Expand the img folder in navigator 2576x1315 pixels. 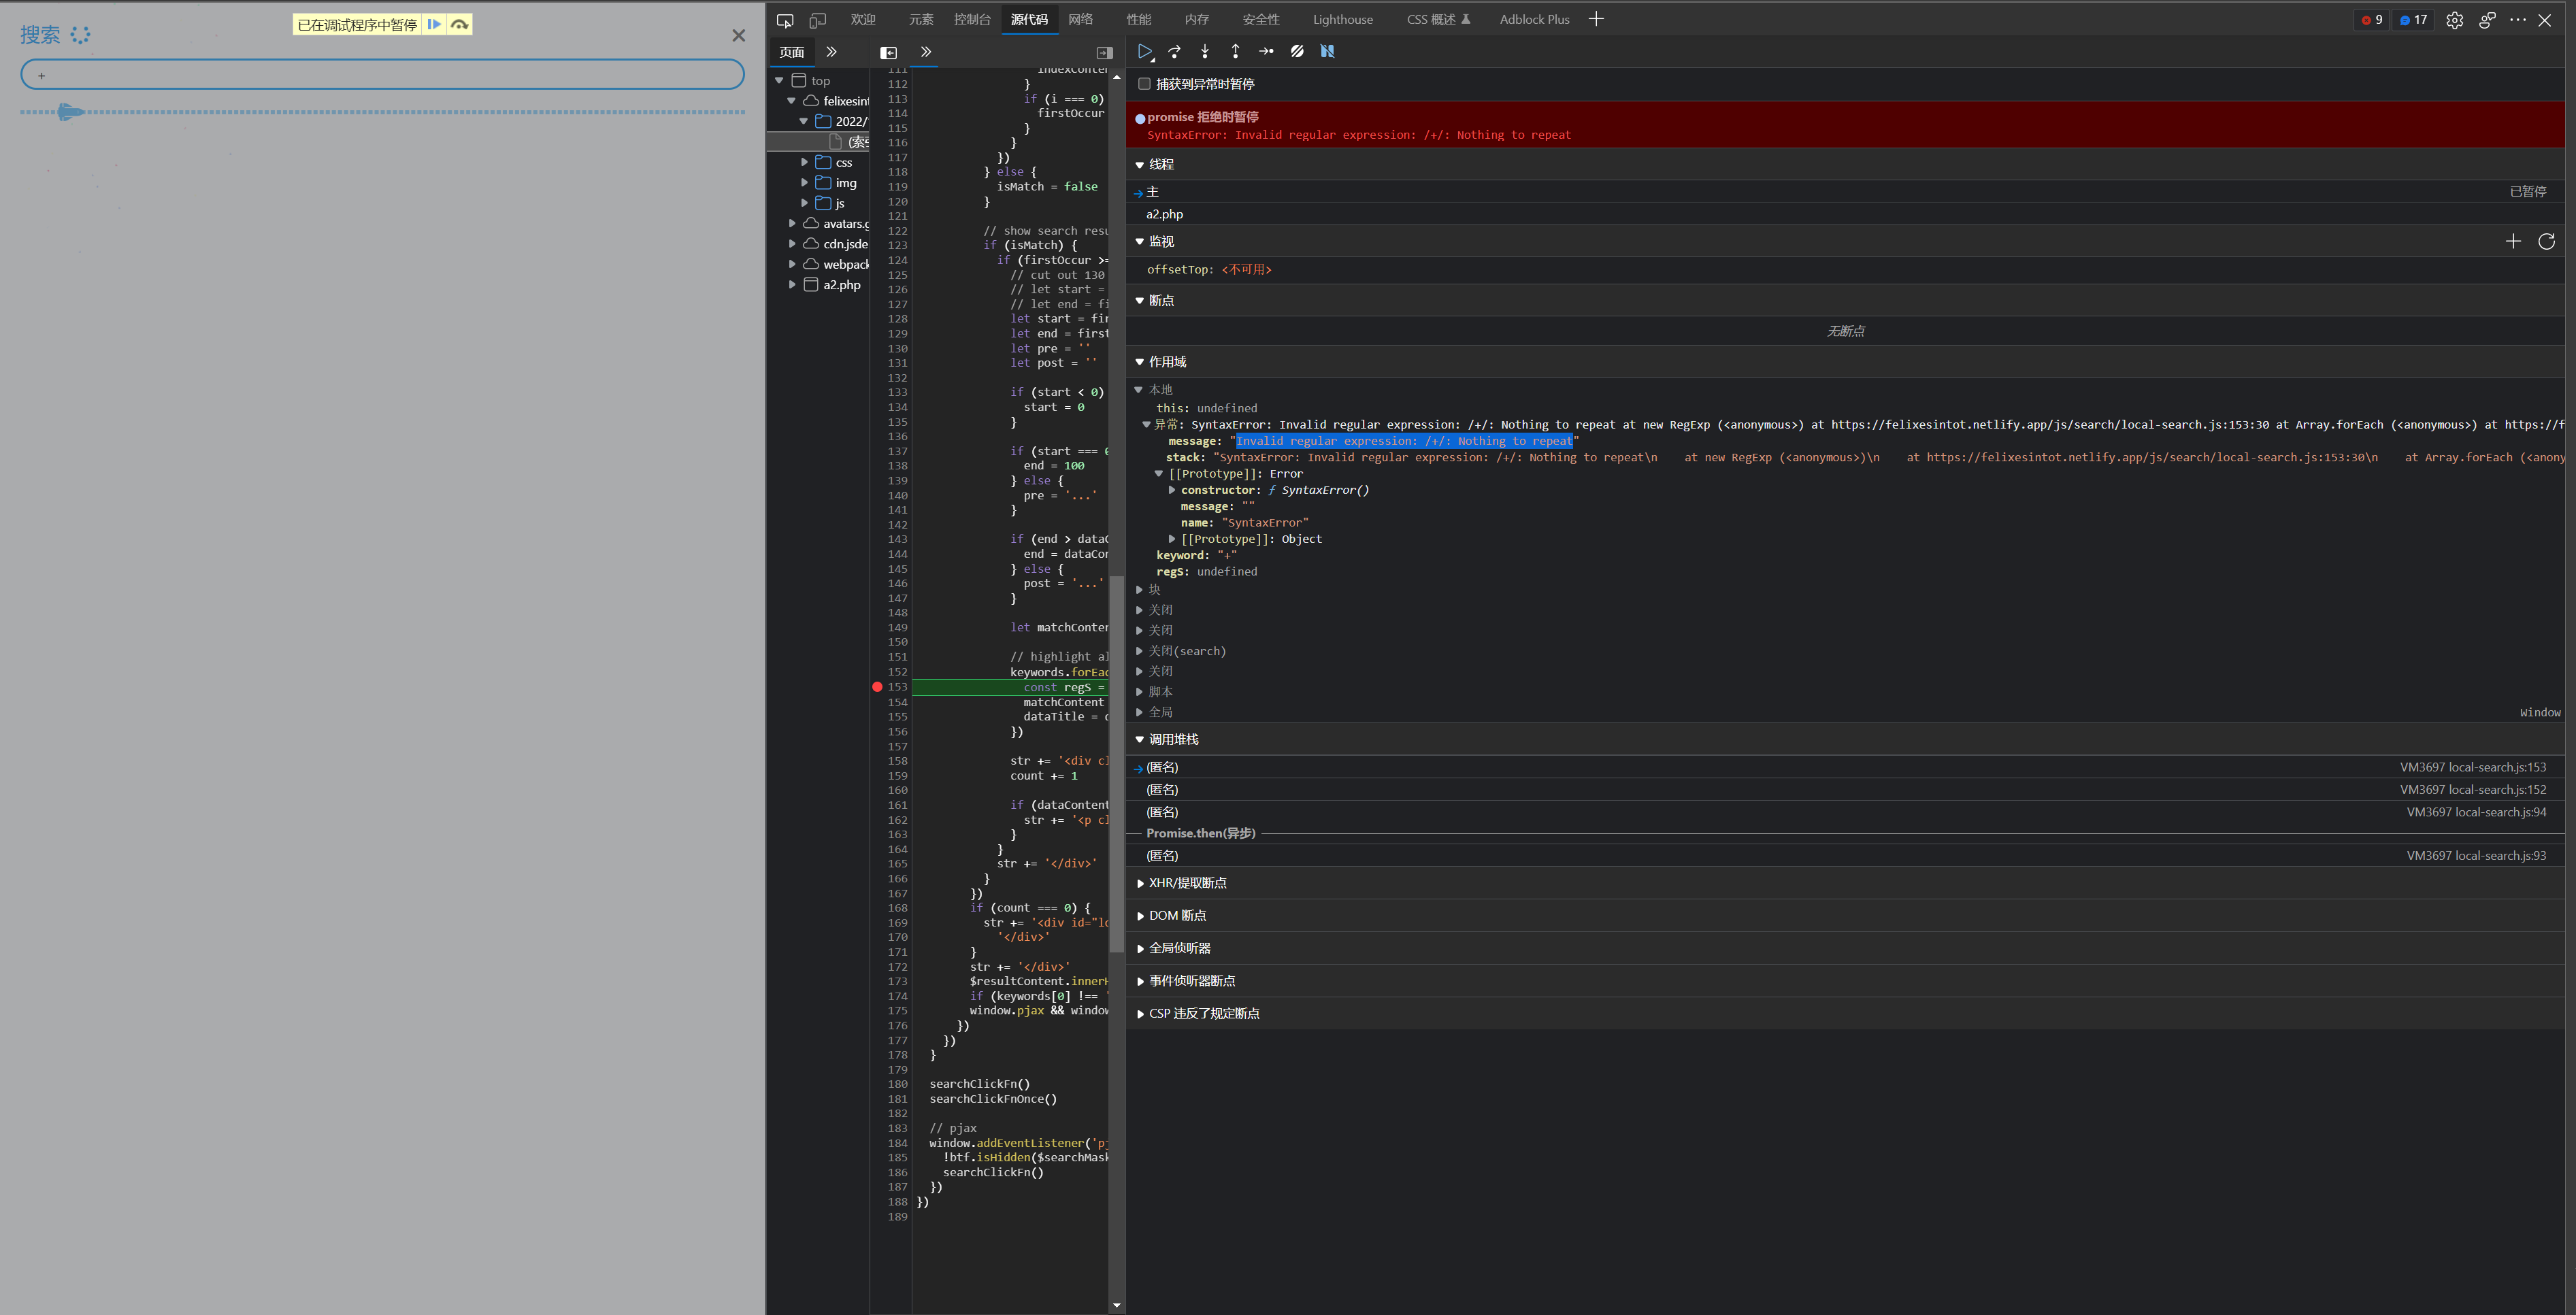click(x=804, y=183)
